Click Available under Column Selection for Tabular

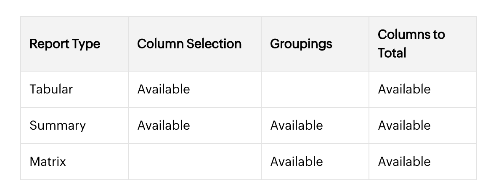[x=164, y=89]
